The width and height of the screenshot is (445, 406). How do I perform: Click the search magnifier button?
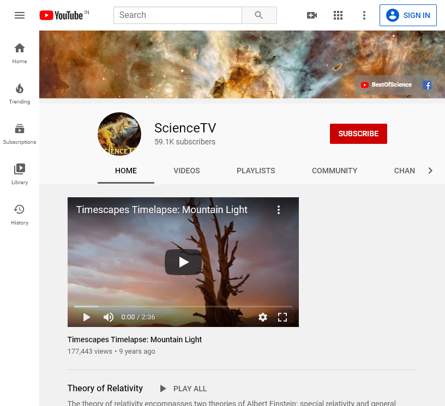(x=259, y=15)
